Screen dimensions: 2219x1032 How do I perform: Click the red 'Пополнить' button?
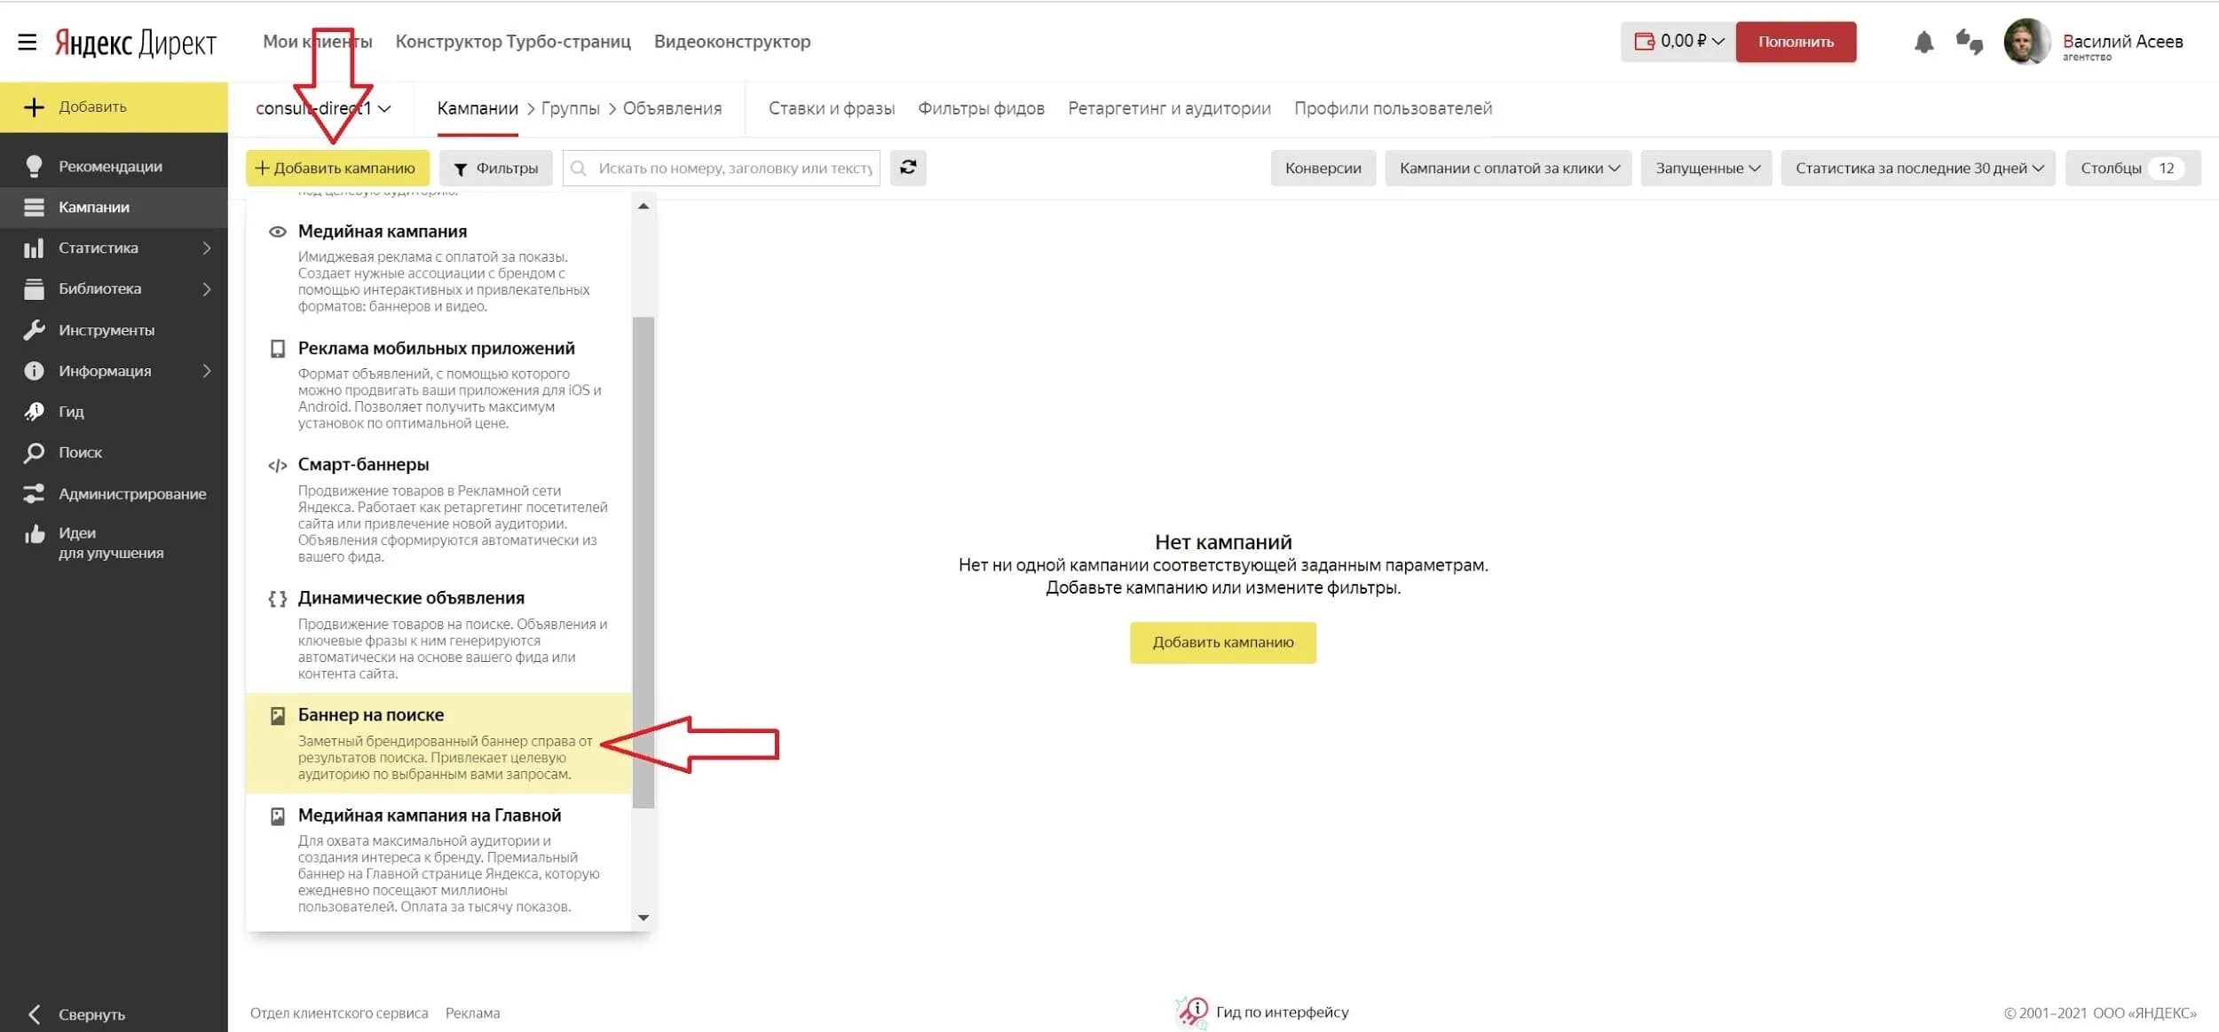[x=1795, y=42]
